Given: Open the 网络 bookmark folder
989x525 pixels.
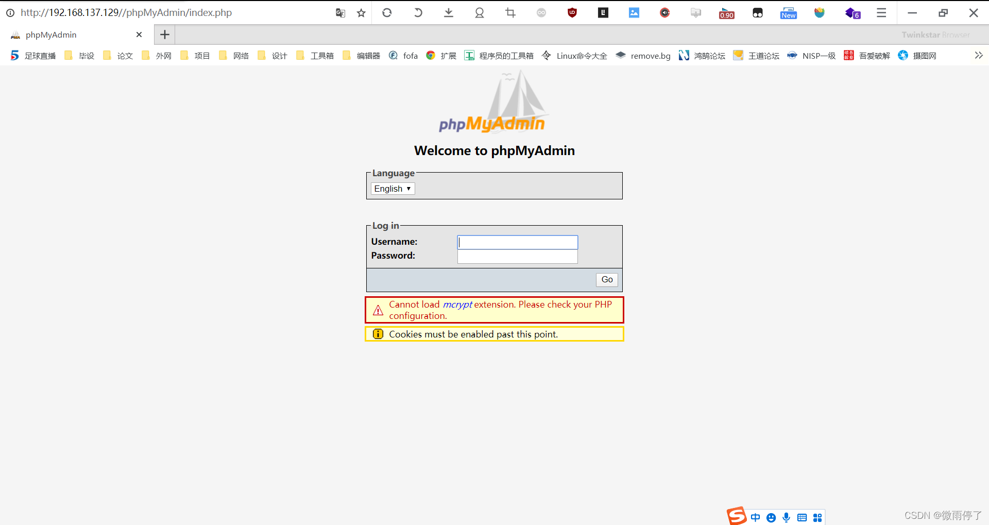Looking at the screenshot, I should [x=234, y=56].
